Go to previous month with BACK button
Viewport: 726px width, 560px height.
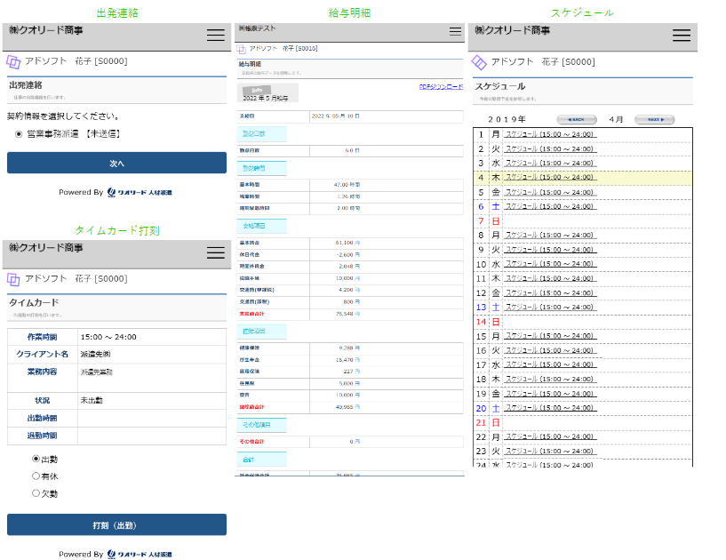[576, 119]
